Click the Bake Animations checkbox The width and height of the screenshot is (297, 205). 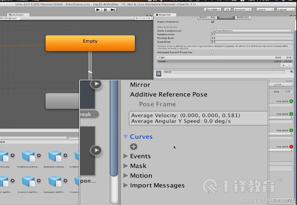pyautogui.click(x=212, y=27)
